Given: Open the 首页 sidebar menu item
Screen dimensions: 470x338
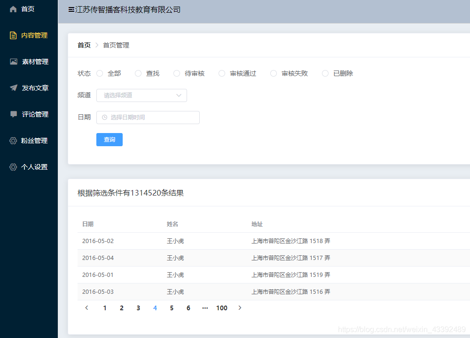Looking at the screenshot, I should [x=29, y=9].
